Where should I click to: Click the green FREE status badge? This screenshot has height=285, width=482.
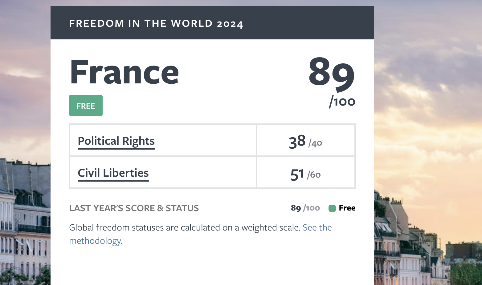coord(86,106)
